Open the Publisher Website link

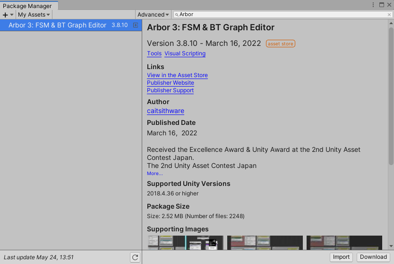coord(170,83)
